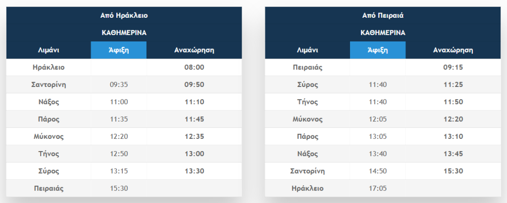Select the 17:05 arrival at Ηράκλειο
The height and width of the screenshot is (203, 507).
(378, 188)
